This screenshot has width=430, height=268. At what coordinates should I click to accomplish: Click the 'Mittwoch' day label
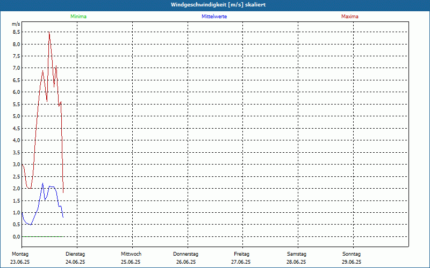pyautogui.click(x=131, y=254)
